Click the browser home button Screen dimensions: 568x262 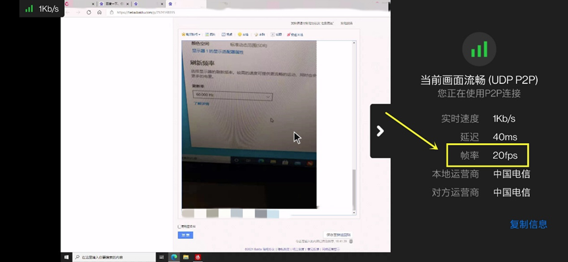click(99, 12)
